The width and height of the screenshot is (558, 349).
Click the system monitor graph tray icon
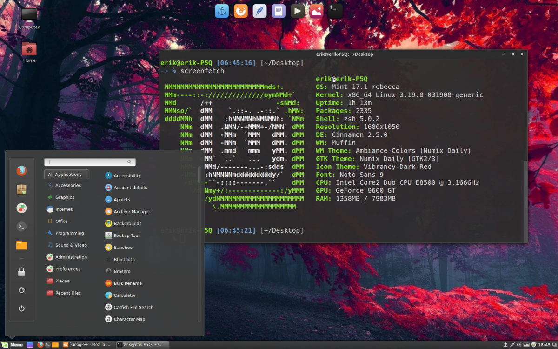coord(527,345)
